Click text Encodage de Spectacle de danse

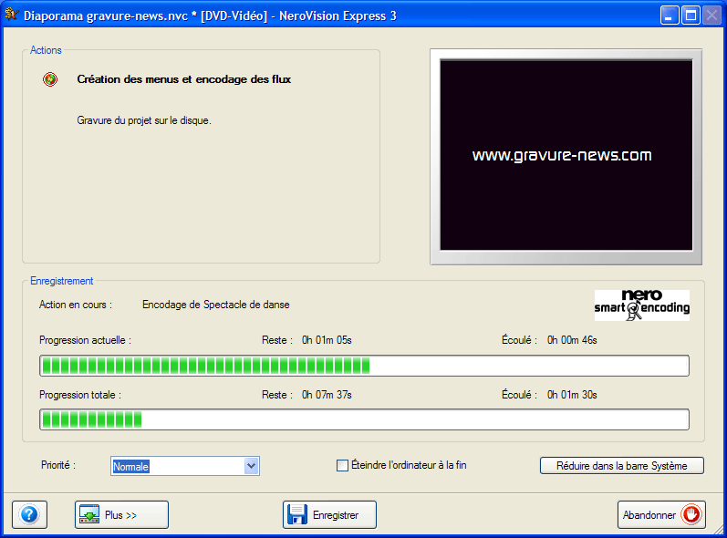pyautogui.click(x=216, y=305)
